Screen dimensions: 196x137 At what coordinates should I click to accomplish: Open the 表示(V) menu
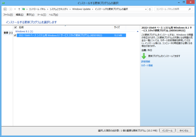point(30,15)
